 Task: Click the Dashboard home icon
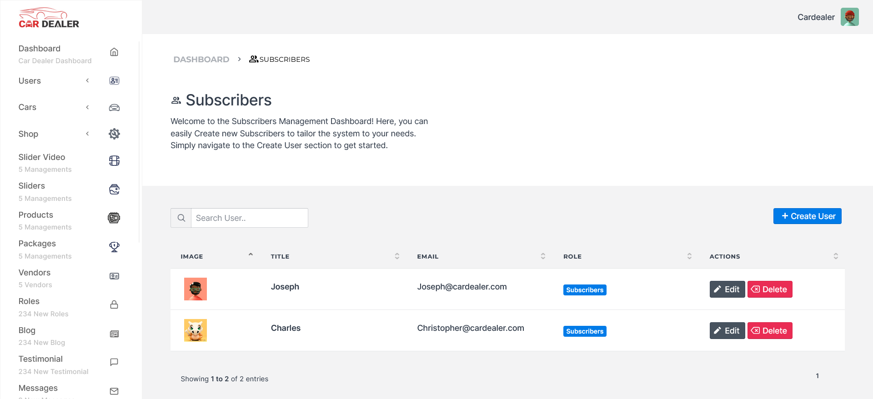coord(114,52)
